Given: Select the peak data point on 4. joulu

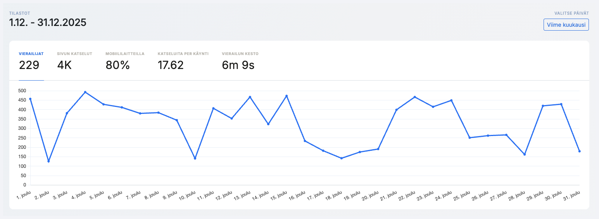Looking at the screenshot, I should [85, 92].
